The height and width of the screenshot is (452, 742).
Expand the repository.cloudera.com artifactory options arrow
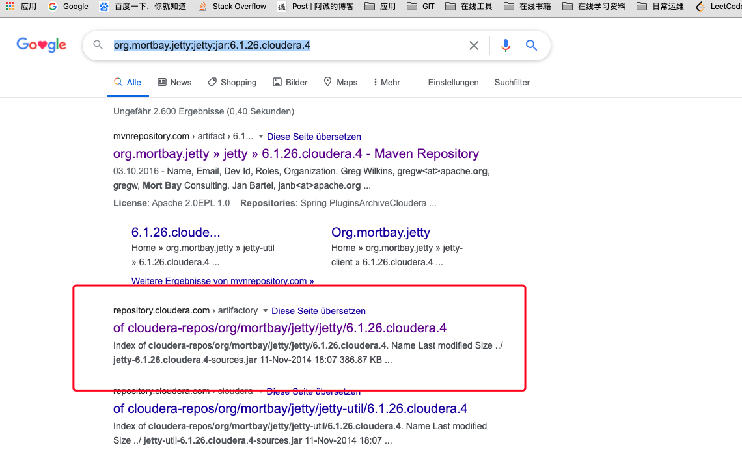[265, 311]
